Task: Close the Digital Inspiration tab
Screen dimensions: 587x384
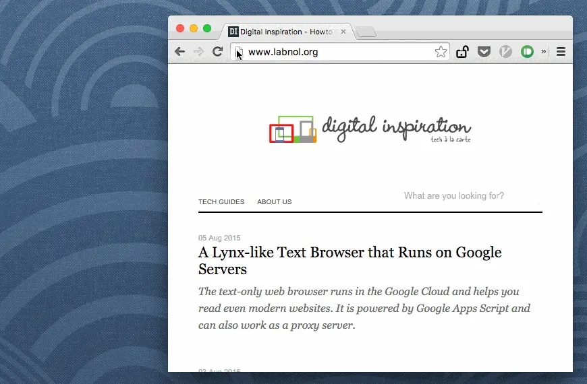Action: pos(343,32)
